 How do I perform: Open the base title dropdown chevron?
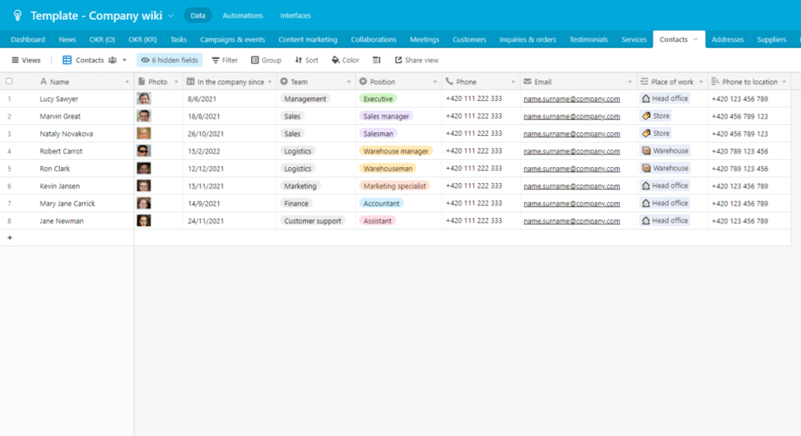[x=171, y=16]
